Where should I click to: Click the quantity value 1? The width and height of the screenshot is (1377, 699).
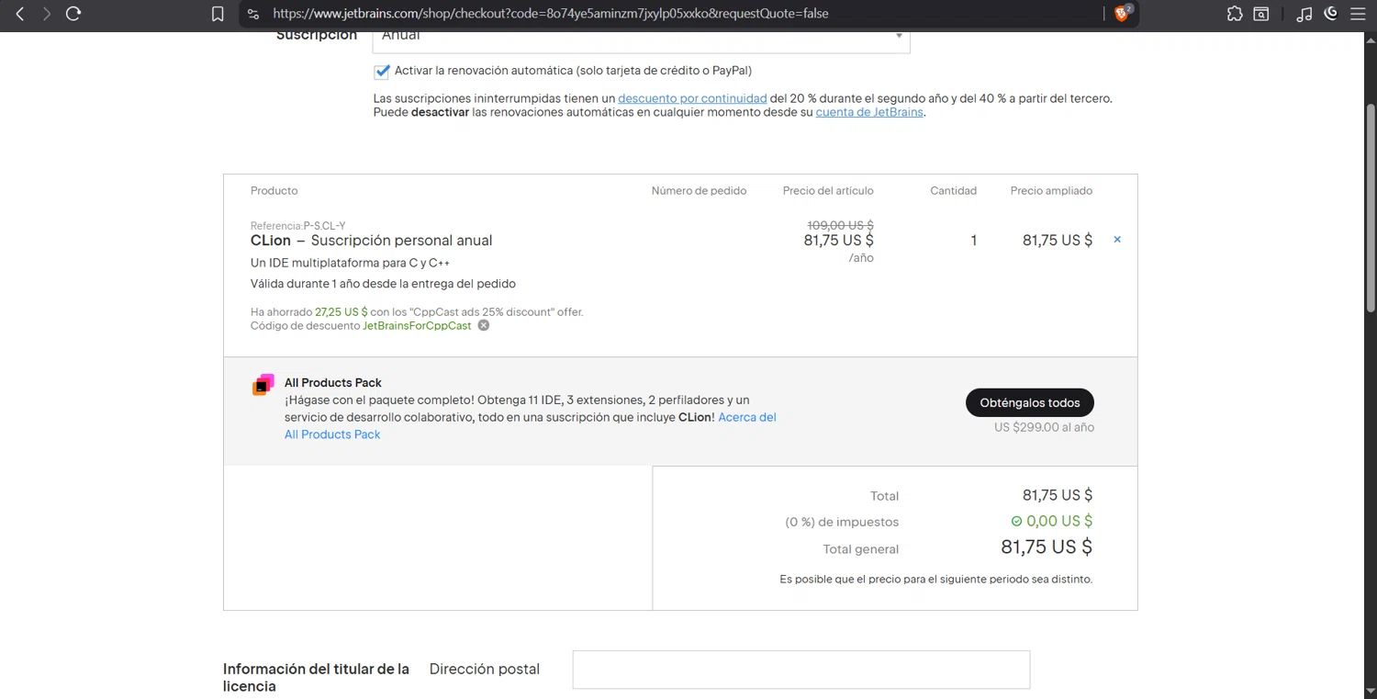(x=973, y=241)
